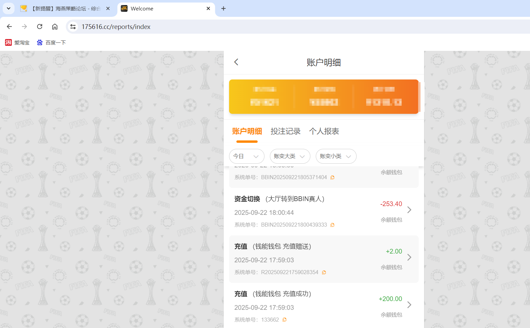Image resolution: width=530 pixels, height=328 pixels.
Task: Switch to the 投注记录 tab
Action: 285,131
